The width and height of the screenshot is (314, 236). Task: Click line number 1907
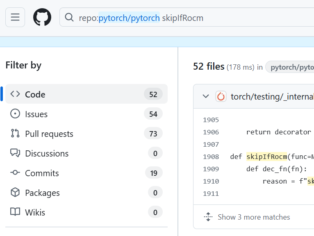tap(211, 145)
